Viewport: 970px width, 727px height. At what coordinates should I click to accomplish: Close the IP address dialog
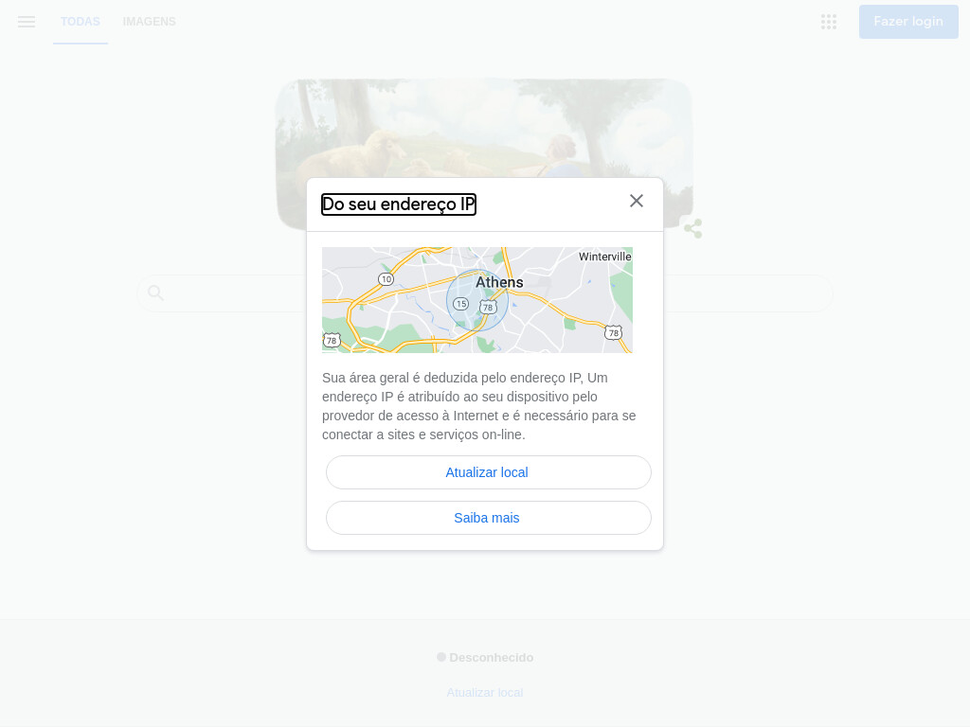click(636, 201)
